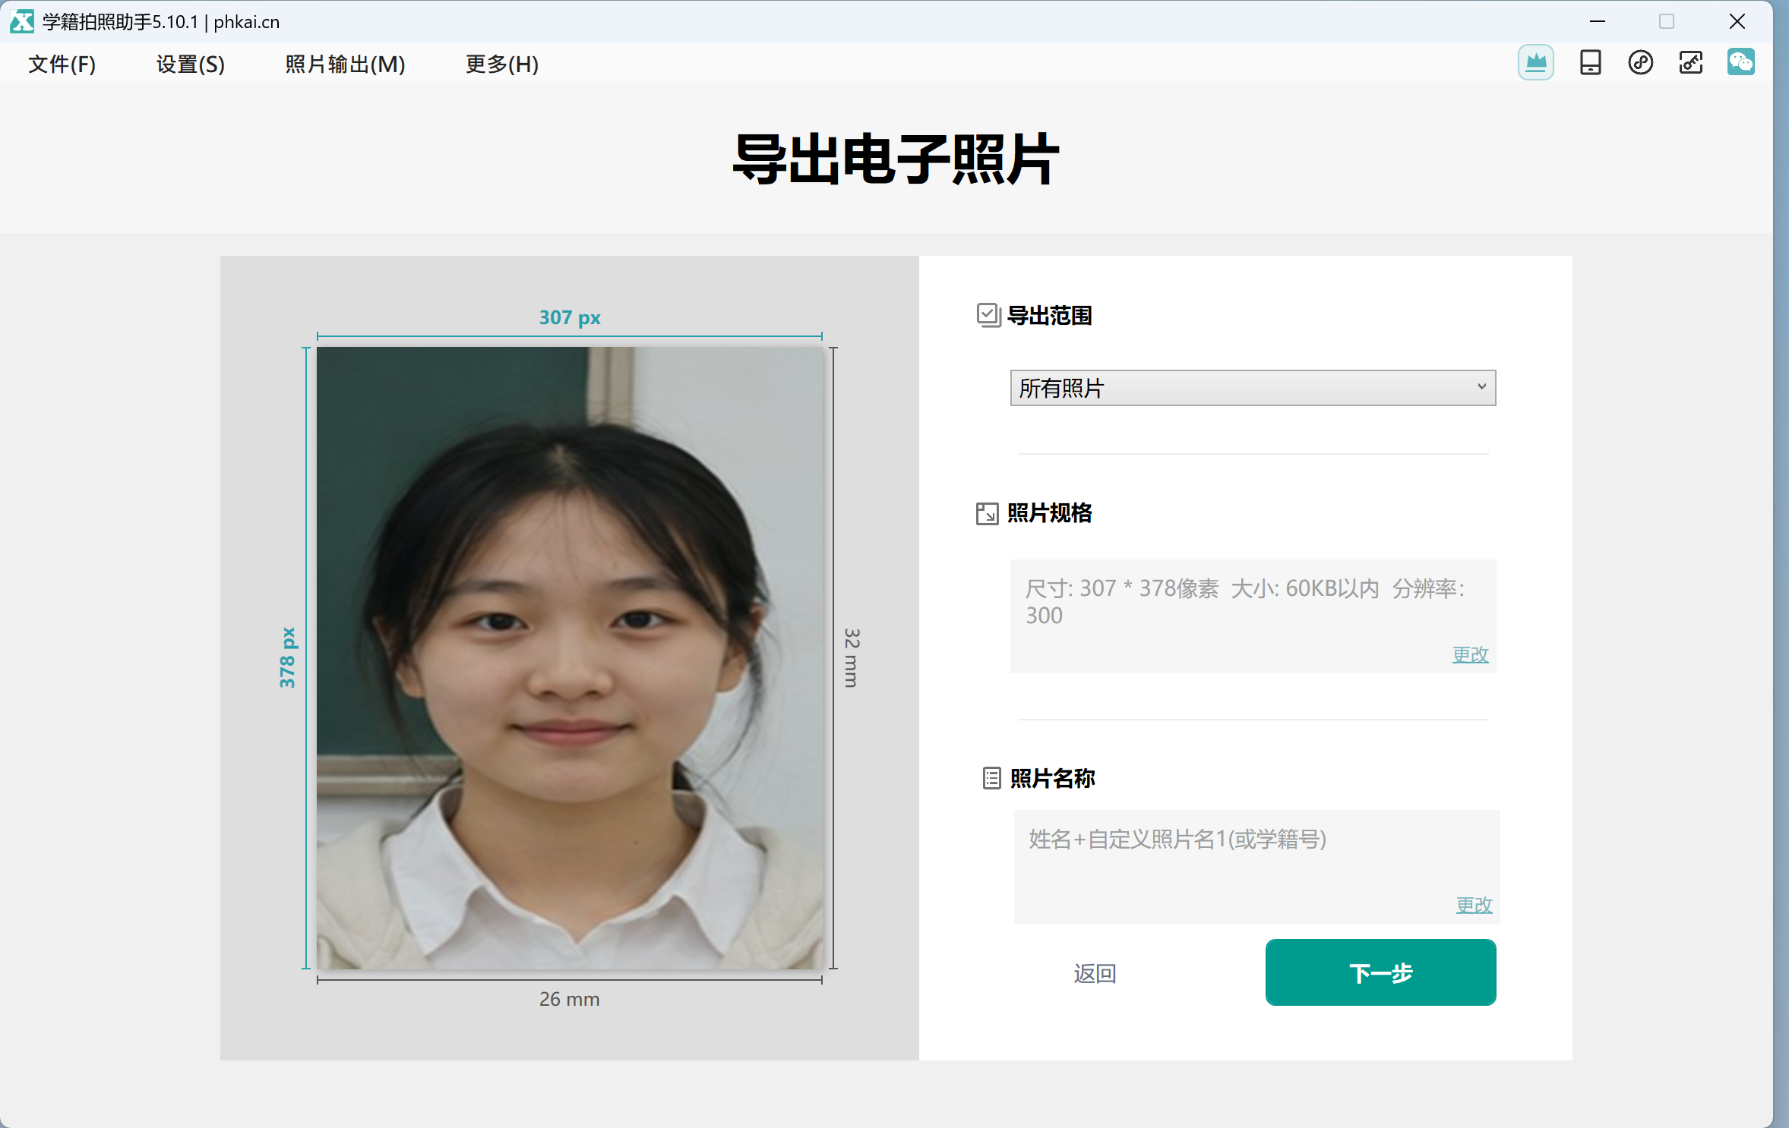Open the 文件(F) menu

pos(62,65)
